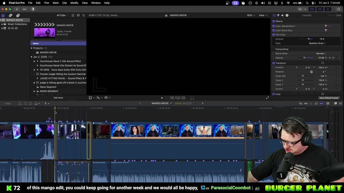The height and width of the screenshot is (193, 344).
Task: Click the viewer fullscreen arrows icon
Action: [x=267, y=98]
